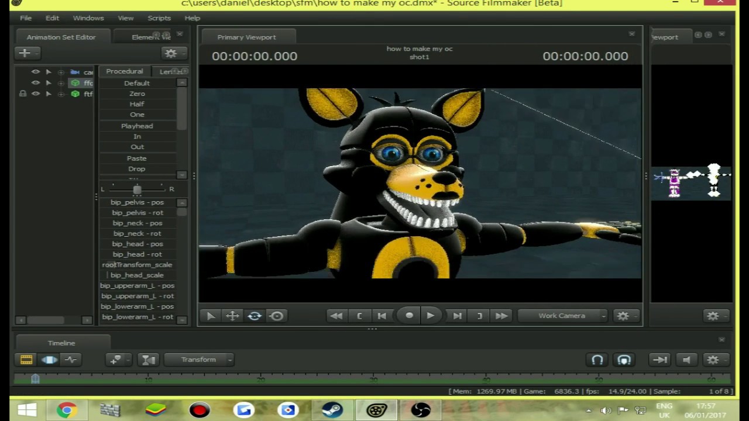
Task: Toggle visibility of the ftf animation set
Action: [x=36, y=94]
